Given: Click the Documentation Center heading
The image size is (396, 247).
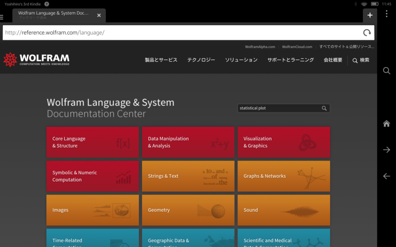Looking at the screenshot, I should click(96, 114).
